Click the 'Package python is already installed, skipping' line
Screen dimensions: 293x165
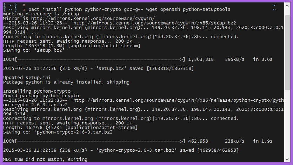tap(66, 82)
